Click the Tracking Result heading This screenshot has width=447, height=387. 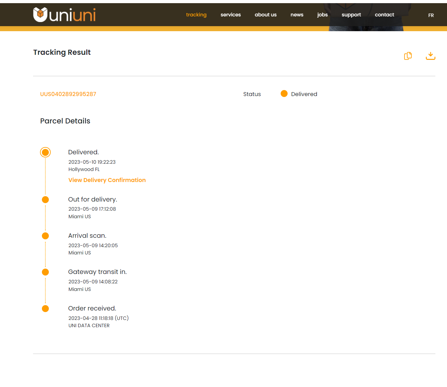coord(62,52)
